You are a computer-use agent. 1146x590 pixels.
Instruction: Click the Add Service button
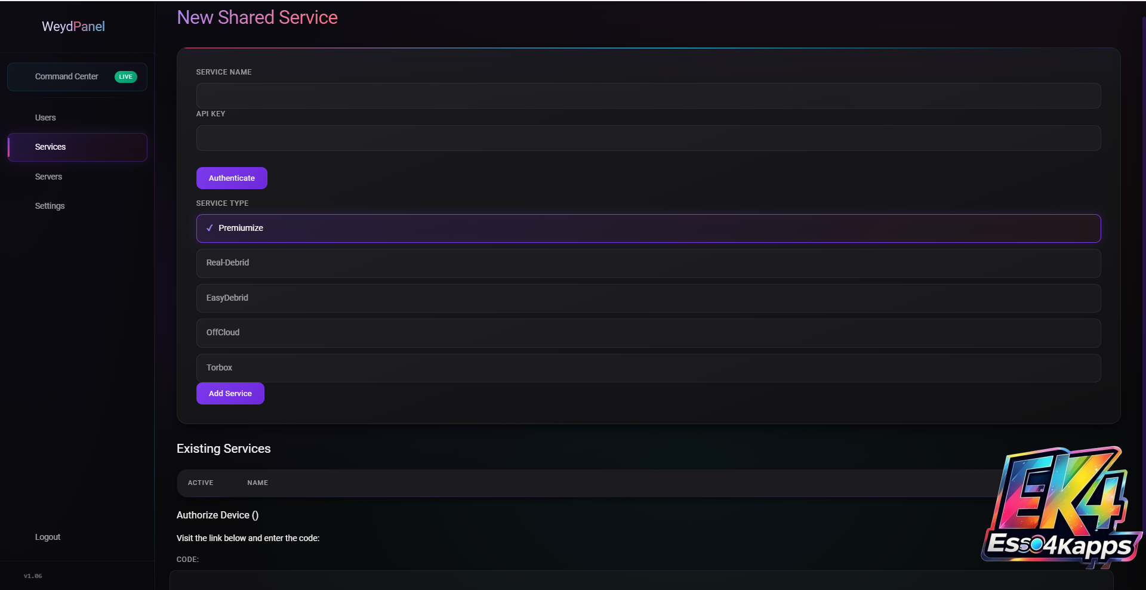230,393
